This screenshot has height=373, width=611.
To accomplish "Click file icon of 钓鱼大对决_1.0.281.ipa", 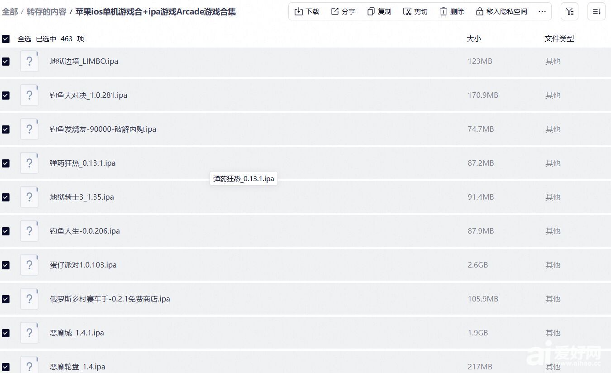I will click(x=29, y=95).
